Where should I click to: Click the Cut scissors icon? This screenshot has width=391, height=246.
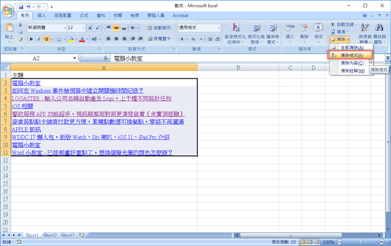(x=21, y=25)
